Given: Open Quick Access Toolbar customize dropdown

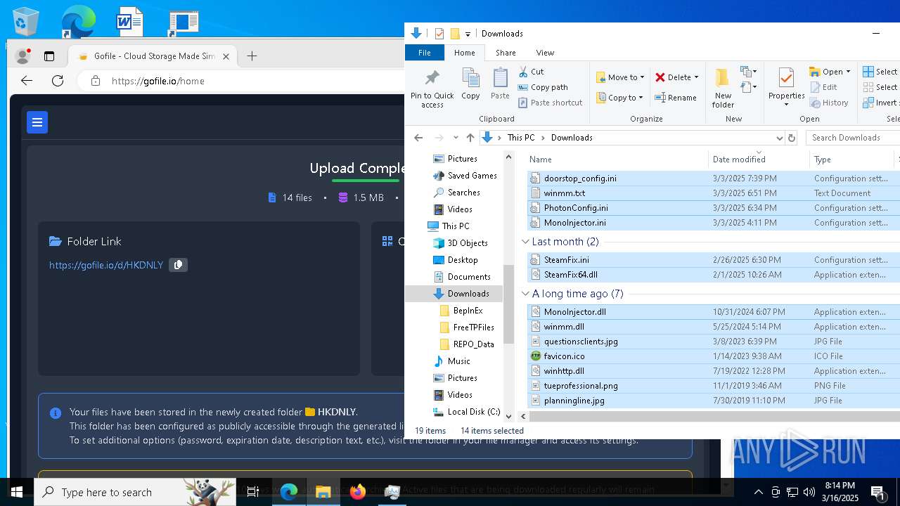Looking at the screenshot, I should 468,34.
